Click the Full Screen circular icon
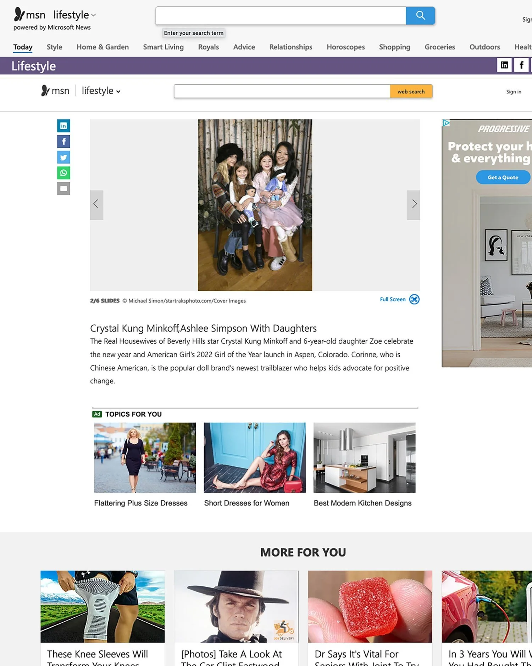The height and width of the screenshot is (666, 532). (414, 299)
